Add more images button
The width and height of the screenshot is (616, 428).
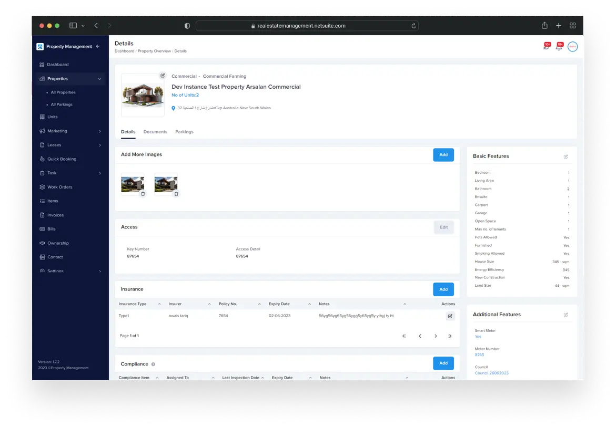(443, 155)
